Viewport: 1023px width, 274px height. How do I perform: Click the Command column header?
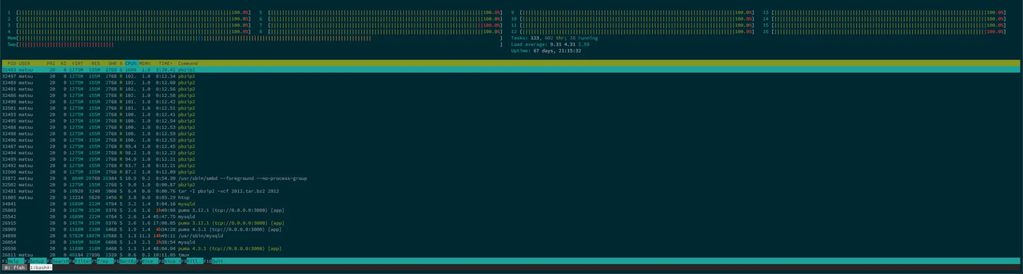[188, 63]
